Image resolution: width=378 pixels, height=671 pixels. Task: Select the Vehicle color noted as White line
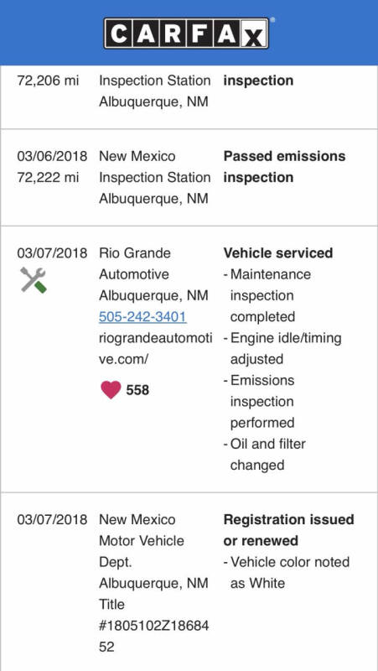coord(287,572)
